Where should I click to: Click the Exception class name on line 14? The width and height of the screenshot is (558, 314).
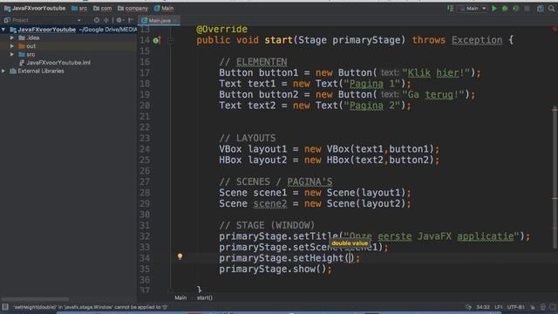pos(477,40)
